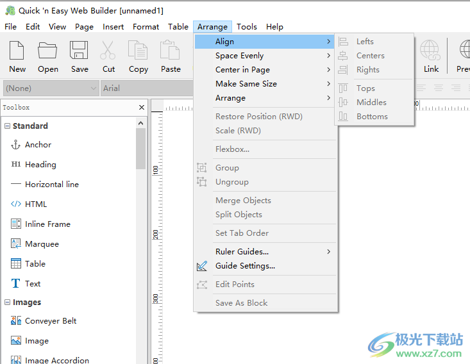Select the Horizontal line tool
The width and height of the screenshot is (470, 364).
[x=45, y=185]
